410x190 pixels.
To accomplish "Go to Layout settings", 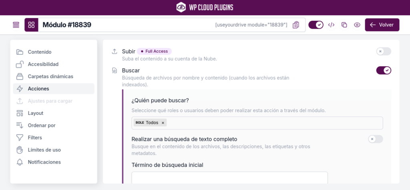I will coord(54,113).
